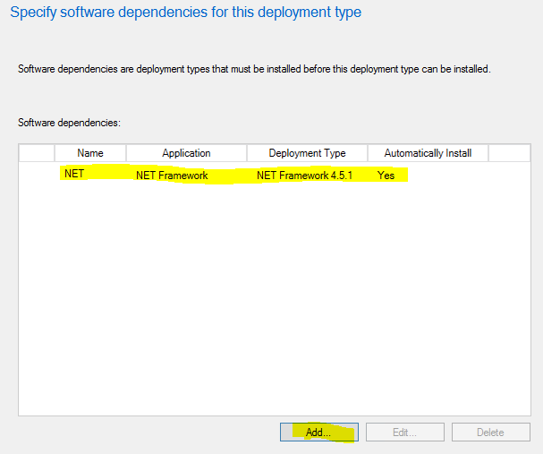The image size is (543, 454).
Task: Select the NET dependency name cell
Action: (x=74, y=174)
